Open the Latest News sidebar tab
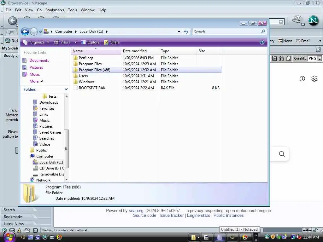Viewport: 323px width, 242px height. pyautogui.click(x=14, y=224)
